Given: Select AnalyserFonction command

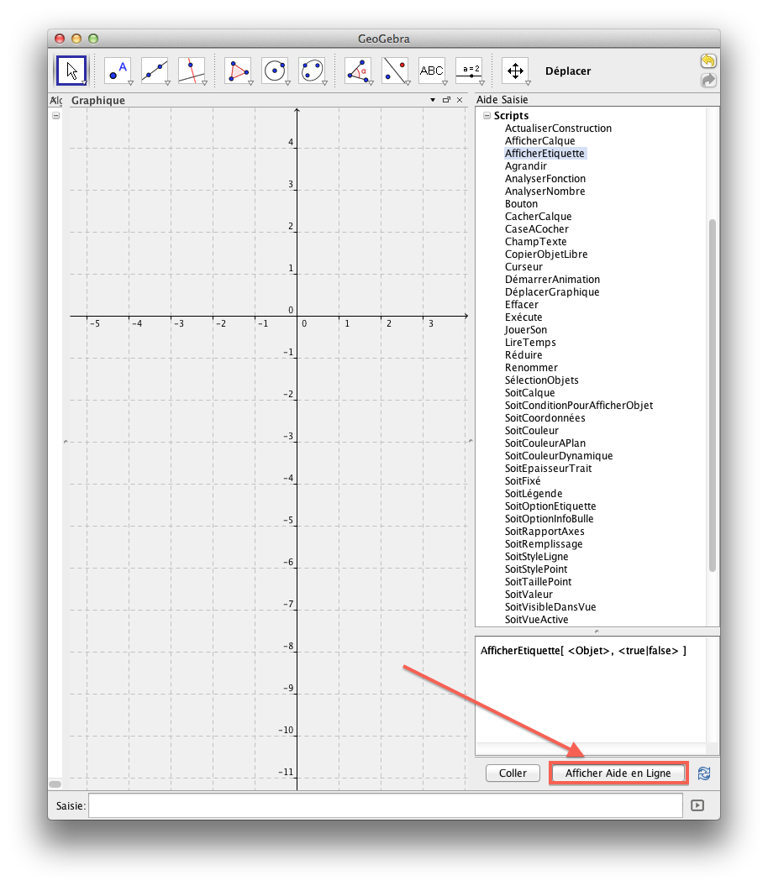Looking at the screenshot, I should (545, 179).
